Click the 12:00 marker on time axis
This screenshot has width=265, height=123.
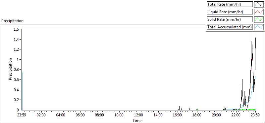[139, 115]
